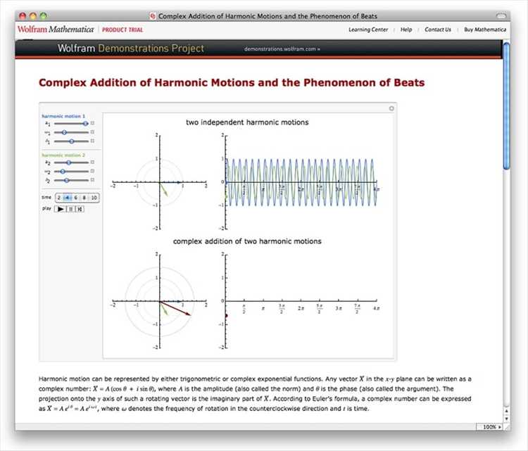Adjust the third slider under harmonic motion 2
The height and width of the screenshot is (451, 528).
coord(71,180)
